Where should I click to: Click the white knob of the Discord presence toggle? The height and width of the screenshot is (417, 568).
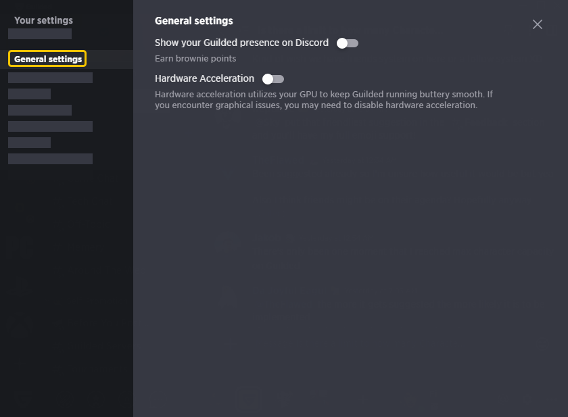click(342, 43)
